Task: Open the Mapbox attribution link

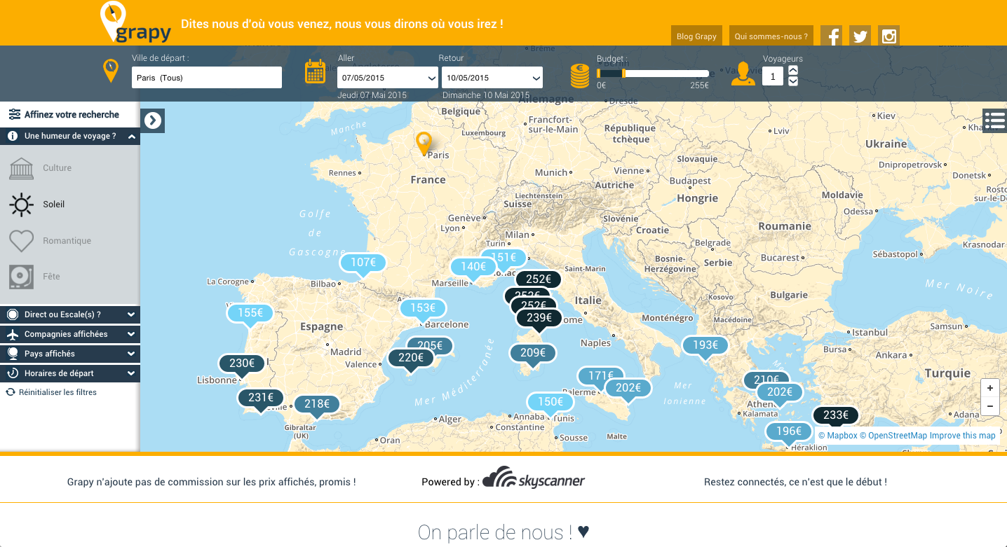Action: coord(837,436)
